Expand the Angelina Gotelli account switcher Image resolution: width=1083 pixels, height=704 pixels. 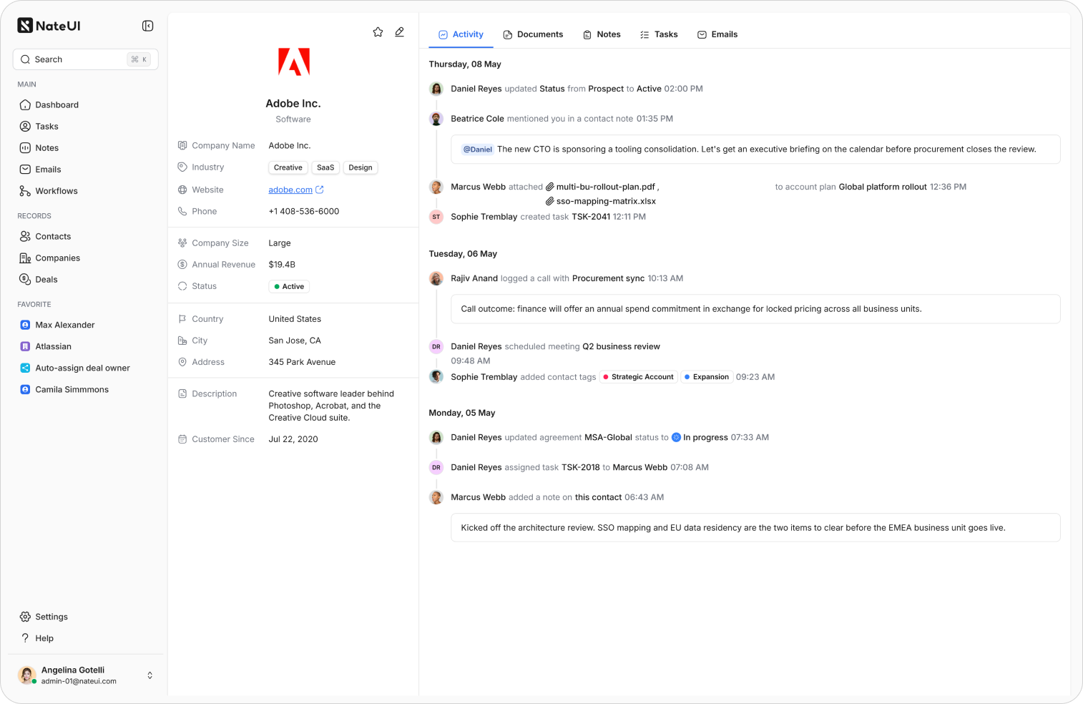[x=150, y=675]
